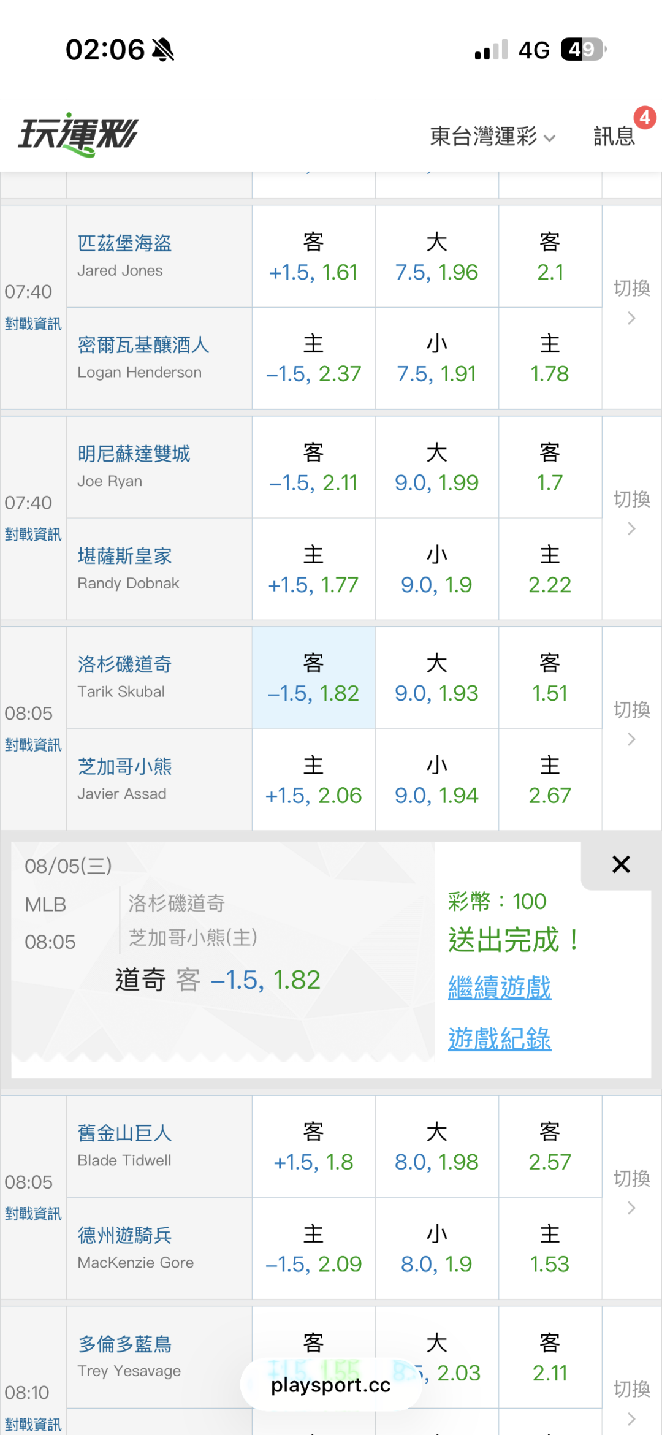Viewport: 662px width, 1435px height.
Task: Close the bet confirmation slip
Action: 621,864
